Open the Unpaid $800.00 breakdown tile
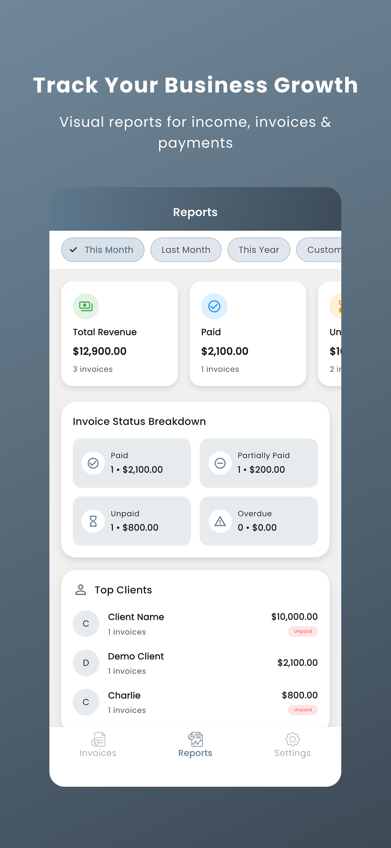 [x=132, y=521]
